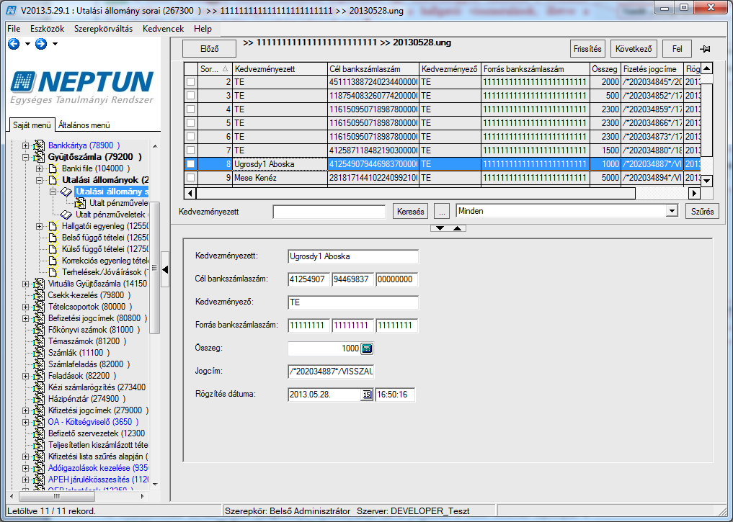Click the Jogcím text field
This screenshot has height=522, width=733.
pos(331,372)
